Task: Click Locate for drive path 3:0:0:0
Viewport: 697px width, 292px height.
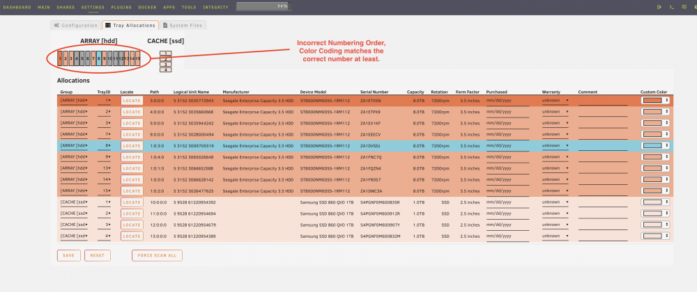Action: 132,101
